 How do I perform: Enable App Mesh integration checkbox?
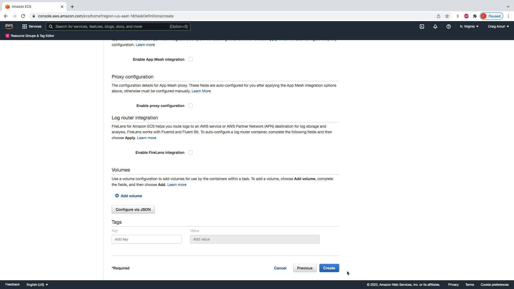coord(190,59)
